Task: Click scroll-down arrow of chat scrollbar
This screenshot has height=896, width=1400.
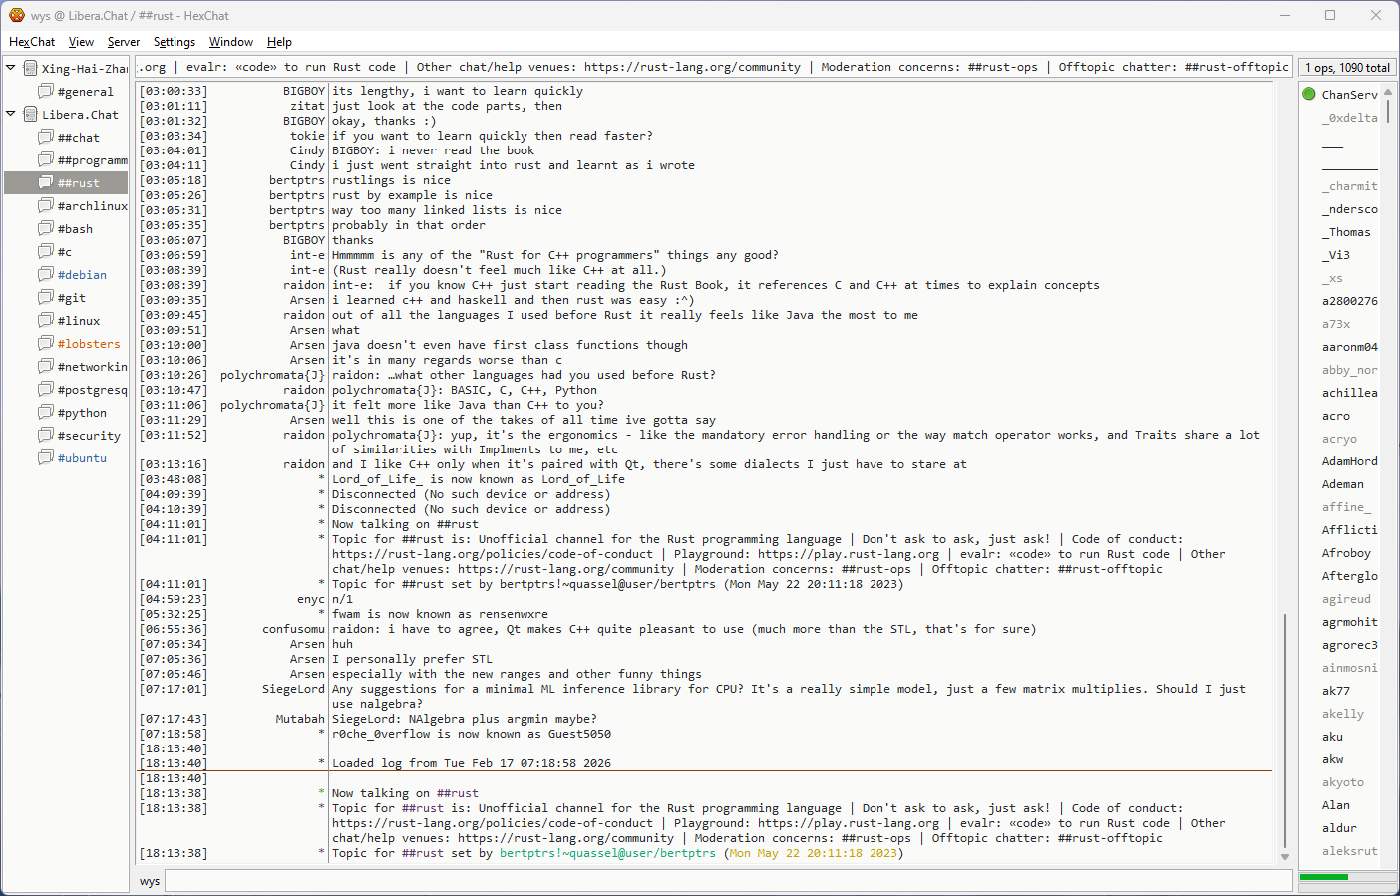Action: (1285, 857)
